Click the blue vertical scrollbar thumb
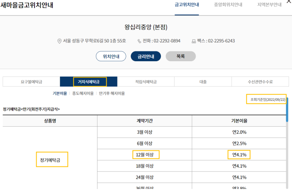The image size is (292, 192). point(287,110)
